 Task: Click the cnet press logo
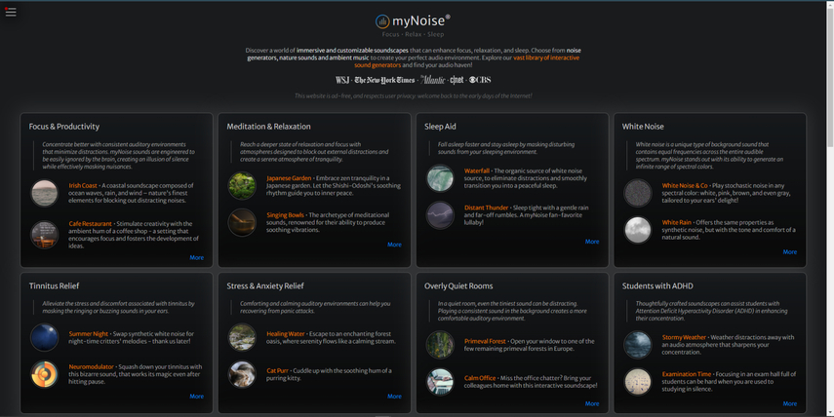tap(457, 80)
